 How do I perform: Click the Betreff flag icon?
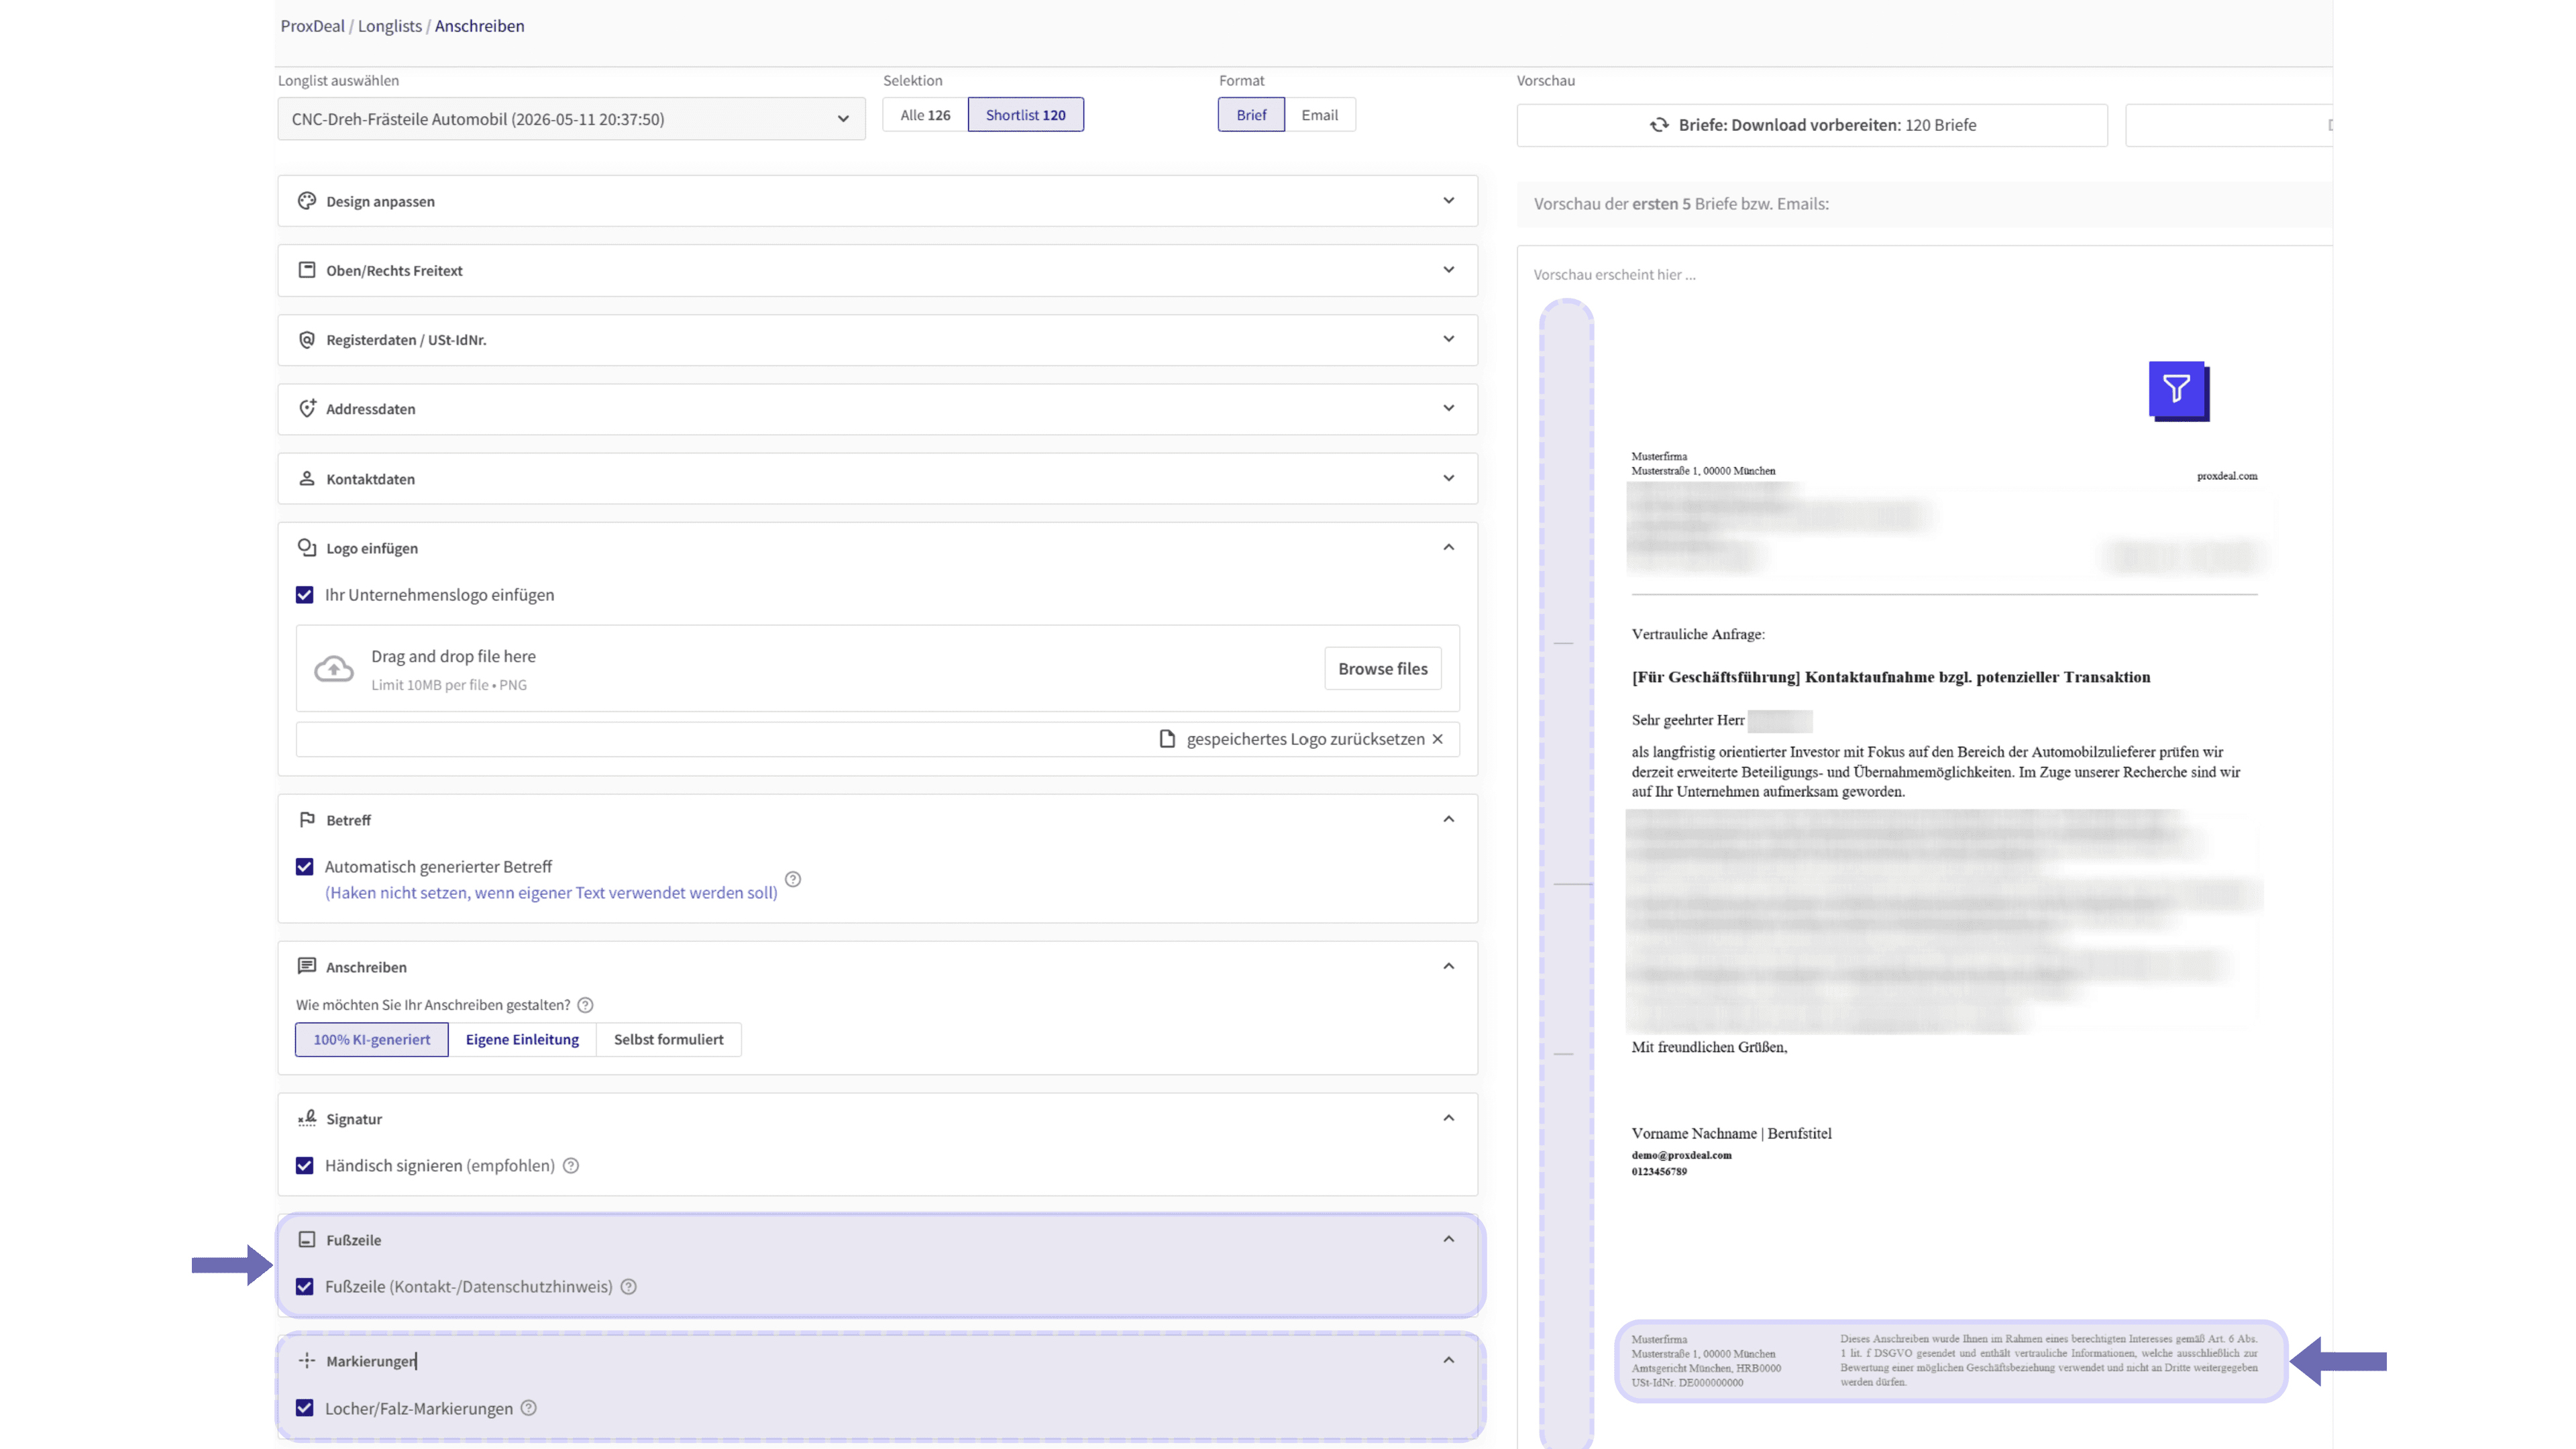tap(307, 820)
